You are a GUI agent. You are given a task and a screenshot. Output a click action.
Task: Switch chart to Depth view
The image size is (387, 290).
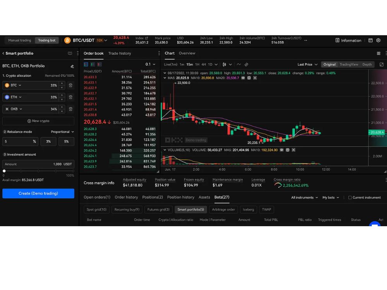tap(367, 64)
